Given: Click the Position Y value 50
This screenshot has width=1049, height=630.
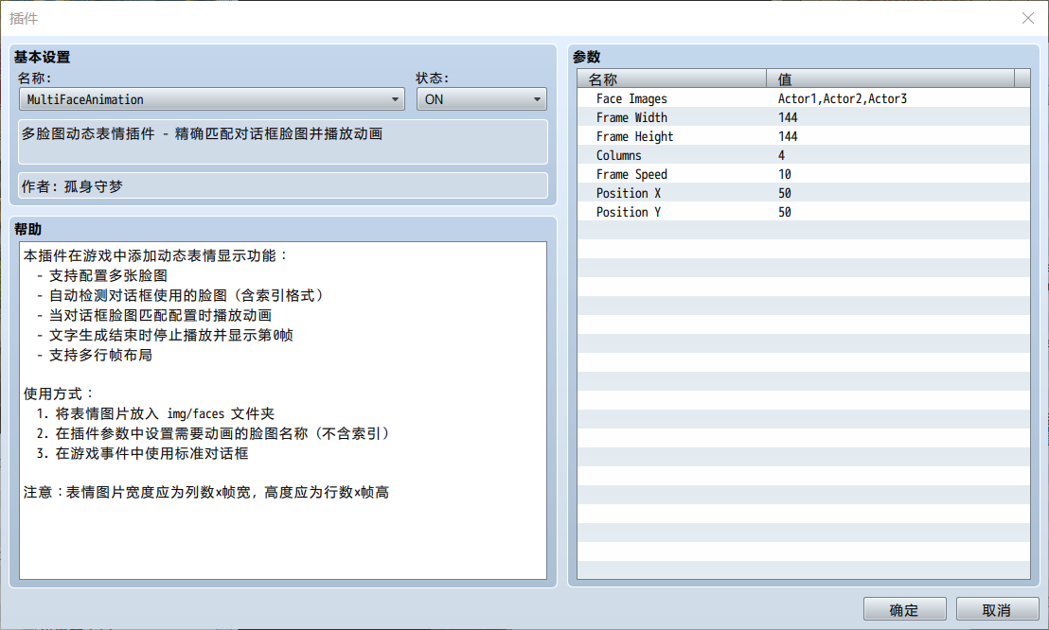Looking at the screenshot, I should click(785, 211).
